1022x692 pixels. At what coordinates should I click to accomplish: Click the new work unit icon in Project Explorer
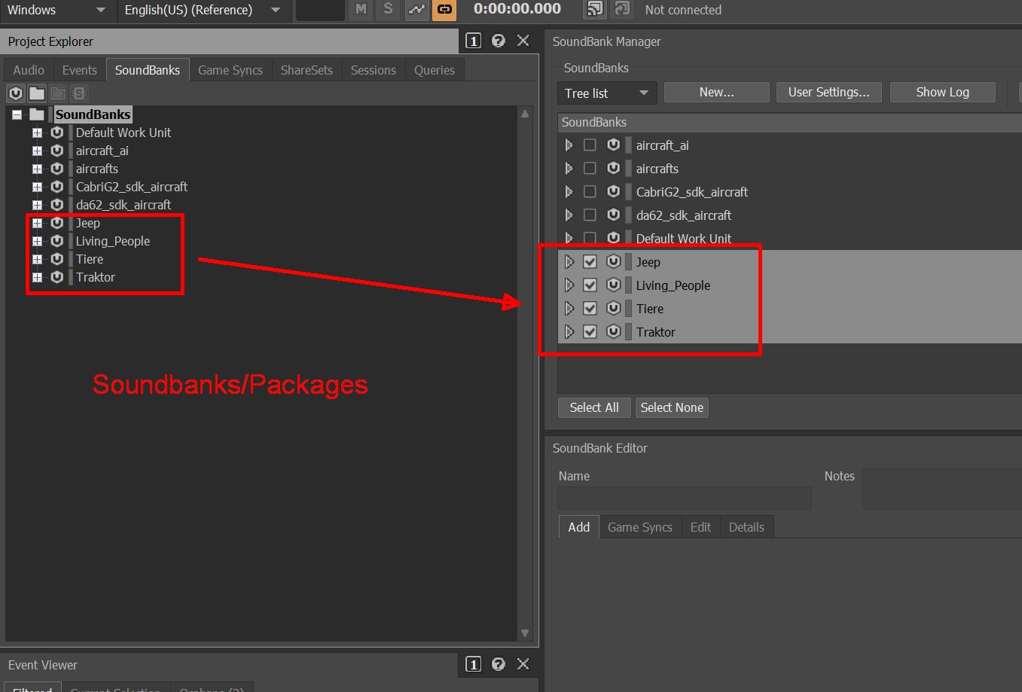pos(16,93)
